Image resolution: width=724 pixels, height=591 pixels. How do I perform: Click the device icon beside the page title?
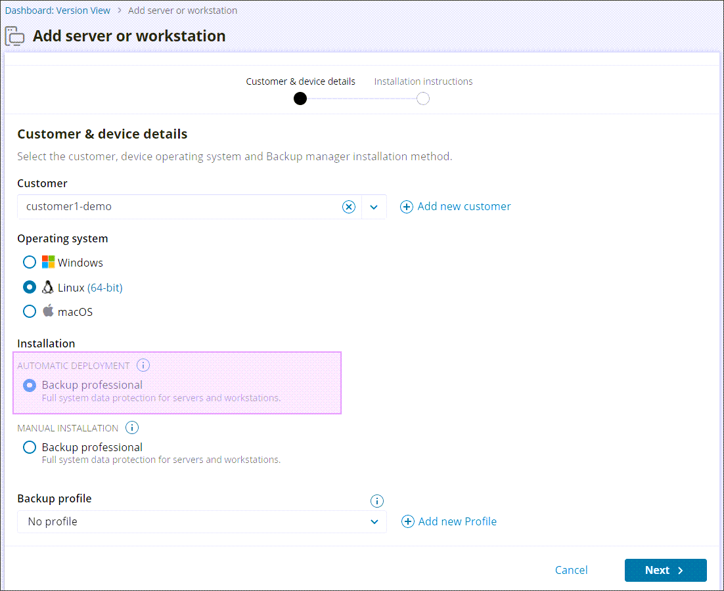pos(14,36)
